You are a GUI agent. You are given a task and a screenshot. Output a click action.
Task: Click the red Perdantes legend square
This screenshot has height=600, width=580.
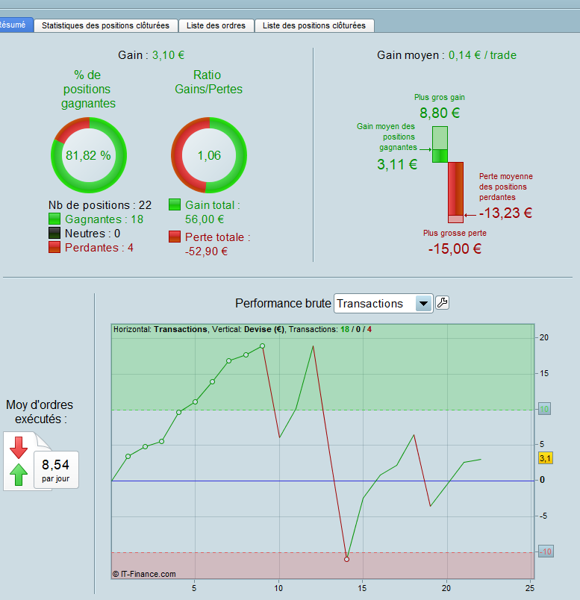point(54,247)
